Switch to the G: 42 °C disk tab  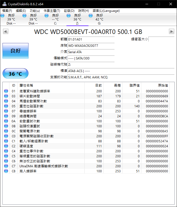(x=100, y=19)
